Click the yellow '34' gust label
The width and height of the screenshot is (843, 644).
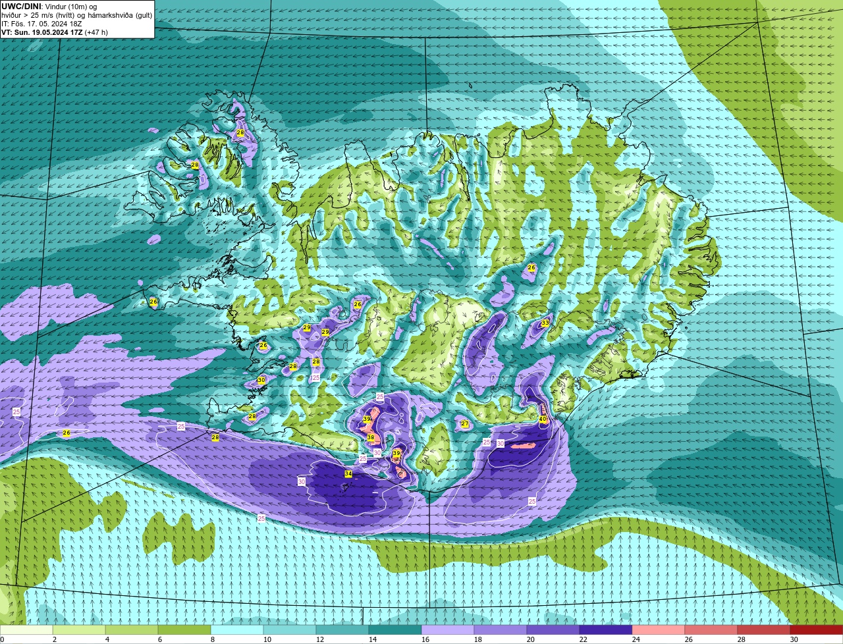pyautogui.click(x=348, y=473)
